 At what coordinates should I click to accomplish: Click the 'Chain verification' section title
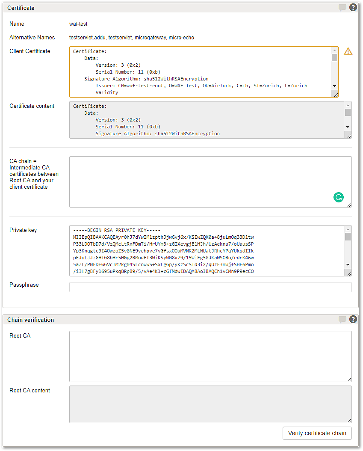click(30, 320)
